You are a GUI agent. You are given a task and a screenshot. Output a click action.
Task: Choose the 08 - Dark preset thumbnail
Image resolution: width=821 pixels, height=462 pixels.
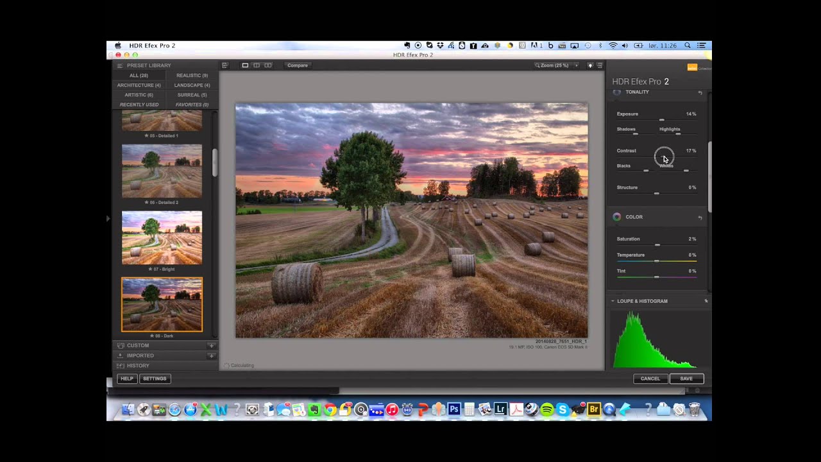click(x=162, y=304)
